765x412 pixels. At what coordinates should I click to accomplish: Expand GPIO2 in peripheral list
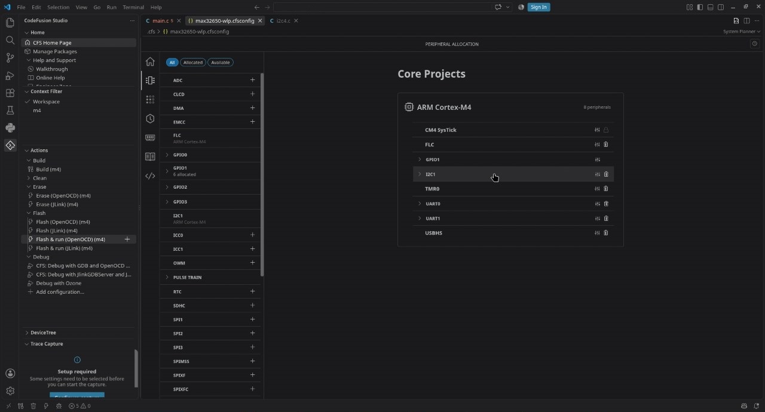click(167, 187)
